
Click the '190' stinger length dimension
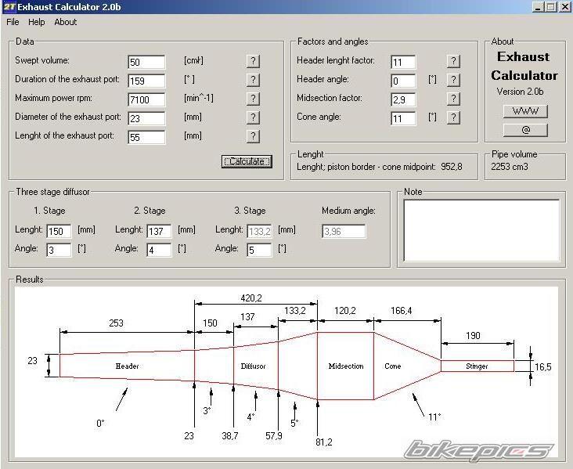pos(473,335)
